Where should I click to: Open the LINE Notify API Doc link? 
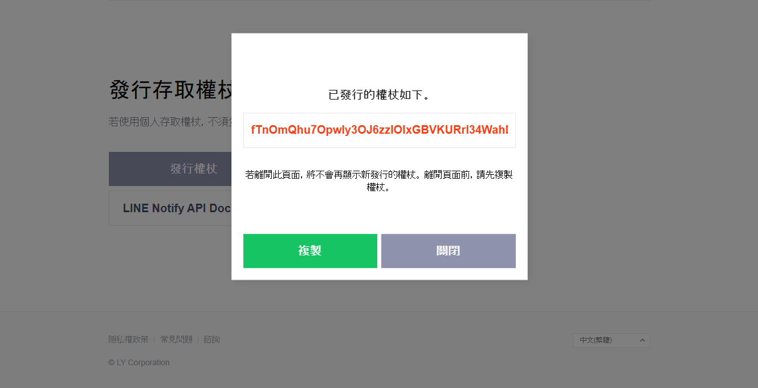tap(177, 208)
